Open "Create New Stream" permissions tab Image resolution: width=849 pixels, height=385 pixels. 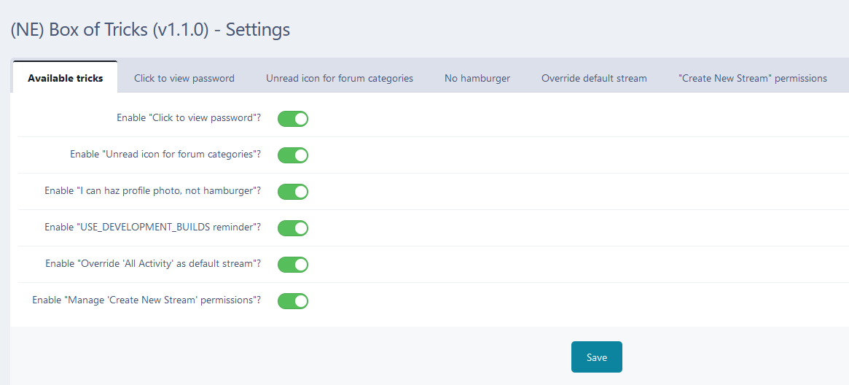pyautogui.click(x=753, y=78)
